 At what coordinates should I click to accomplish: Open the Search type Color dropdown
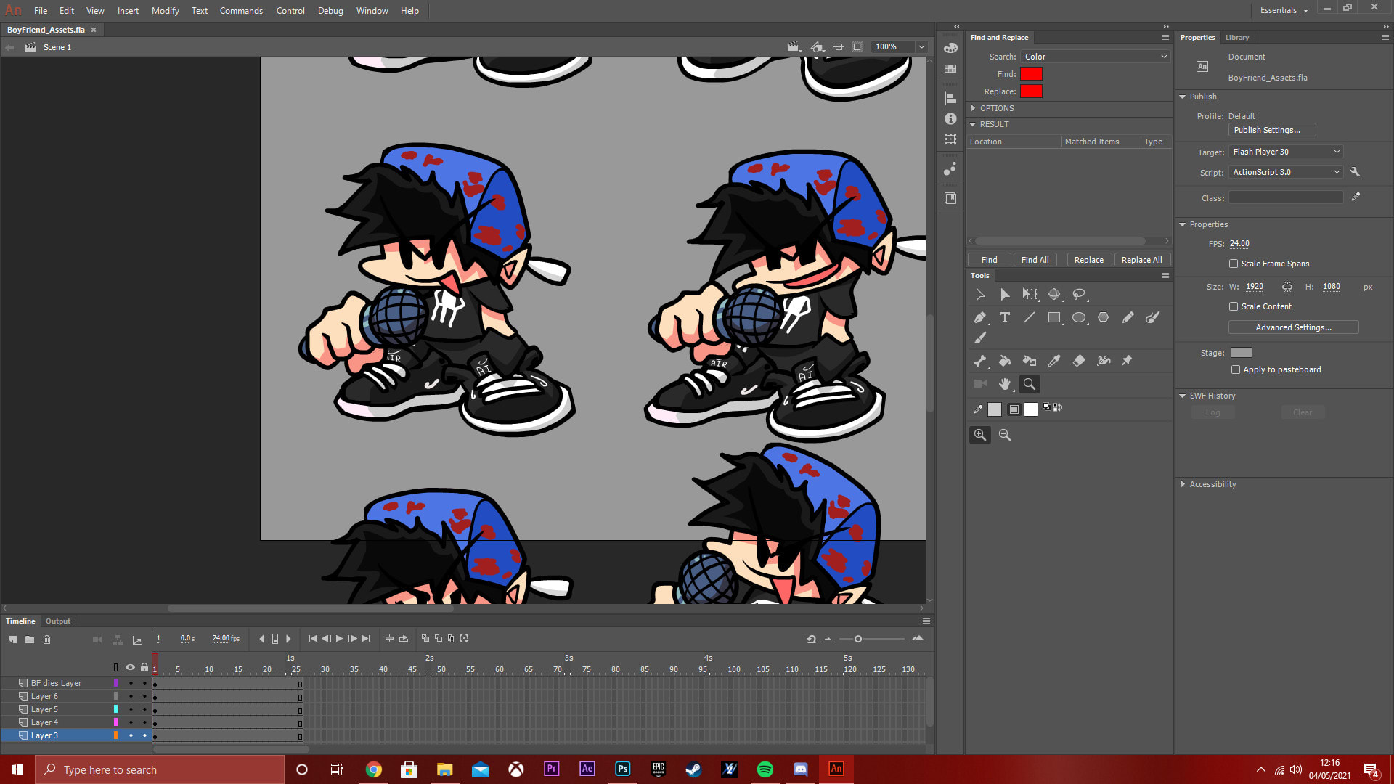pos(1096,57)
